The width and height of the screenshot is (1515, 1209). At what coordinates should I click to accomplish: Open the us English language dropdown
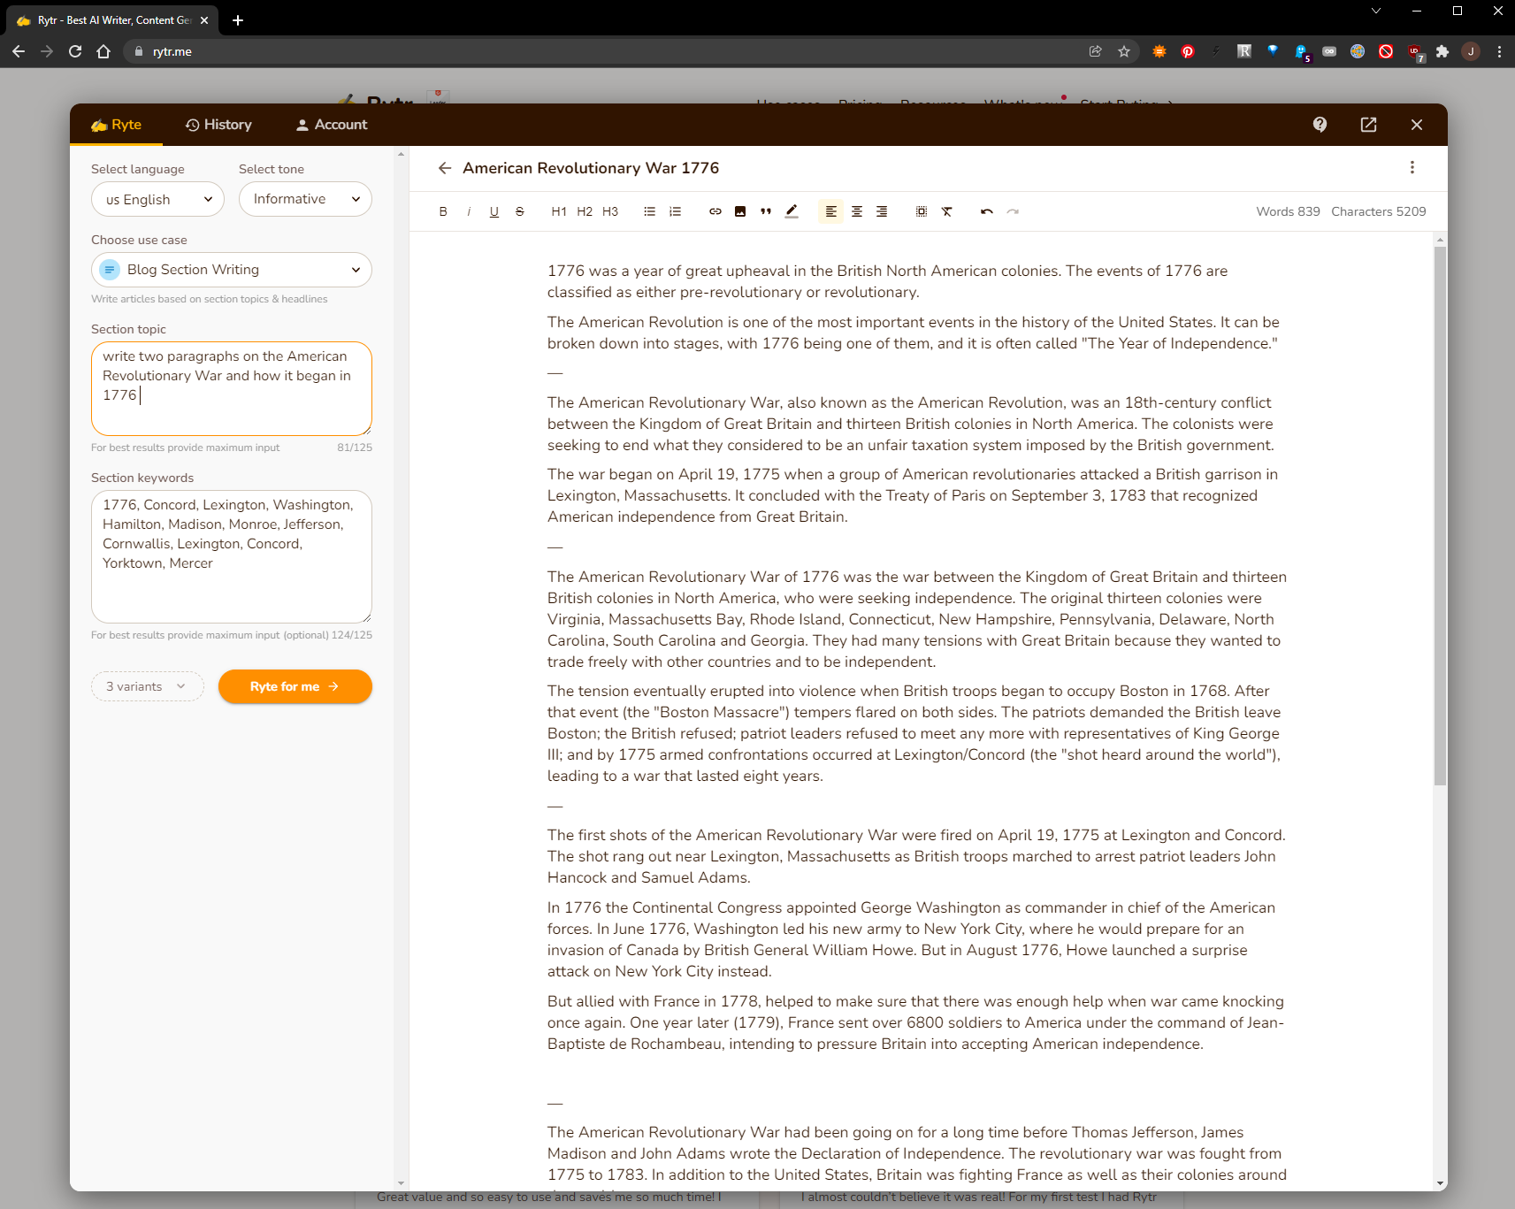point(157,199)
